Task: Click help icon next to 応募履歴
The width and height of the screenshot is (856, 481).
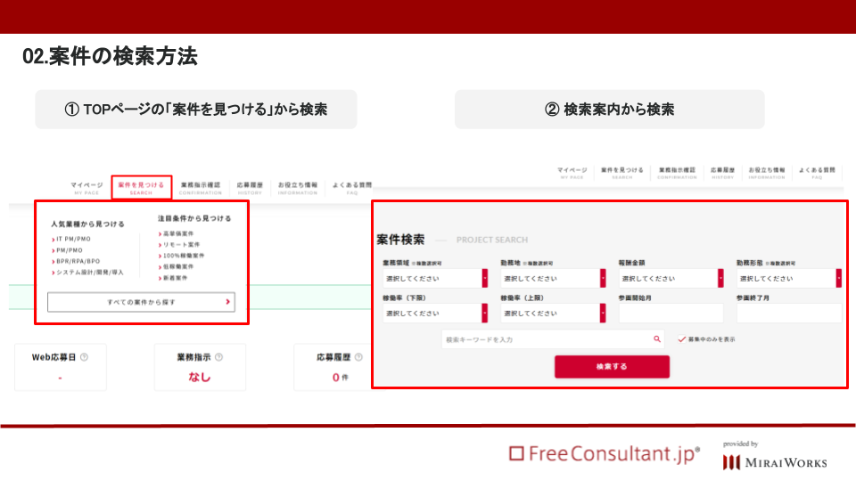Action: (358, 357)
